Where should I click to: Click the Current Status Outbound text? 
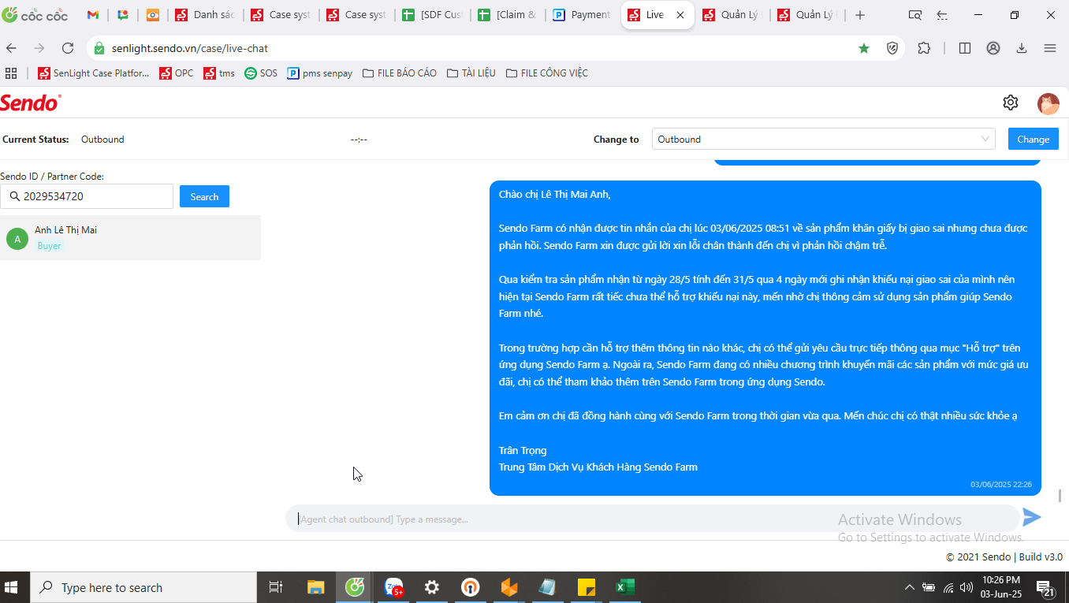click(x=102, y=140)
